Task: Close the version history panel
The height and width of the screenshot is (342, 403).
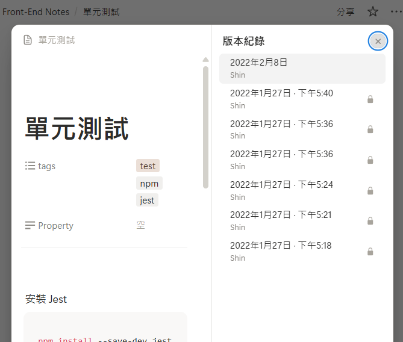Action: coord(378,41)
